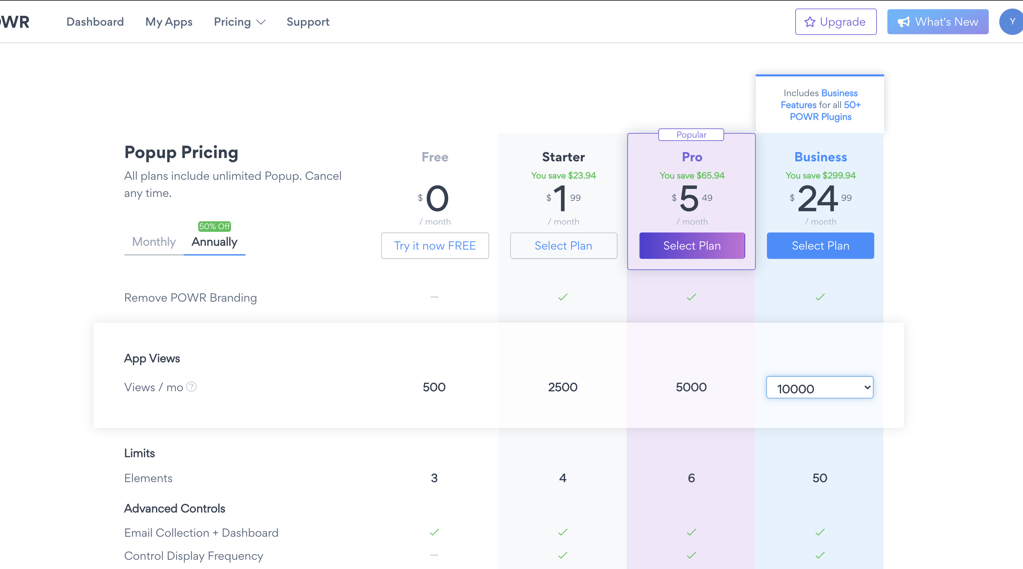
Task: Select the Pro plan
Action: click(x=692, y=246)
